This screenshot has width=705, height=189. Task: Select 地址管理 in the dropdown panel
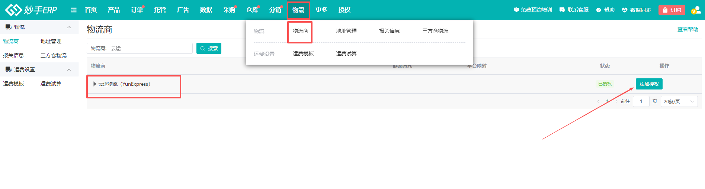coord(346,31)
